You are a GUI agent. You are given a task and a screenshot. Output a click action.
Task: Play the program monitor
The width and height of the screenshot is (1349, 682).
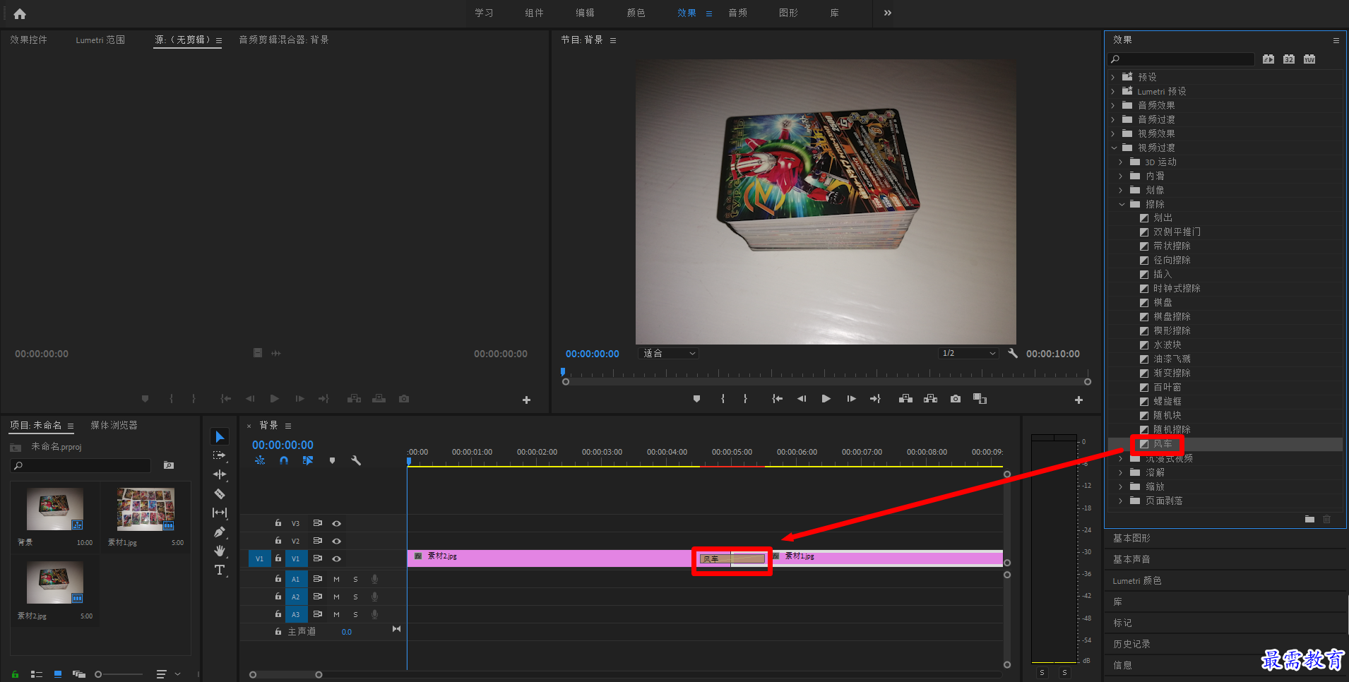pos(826,399)
